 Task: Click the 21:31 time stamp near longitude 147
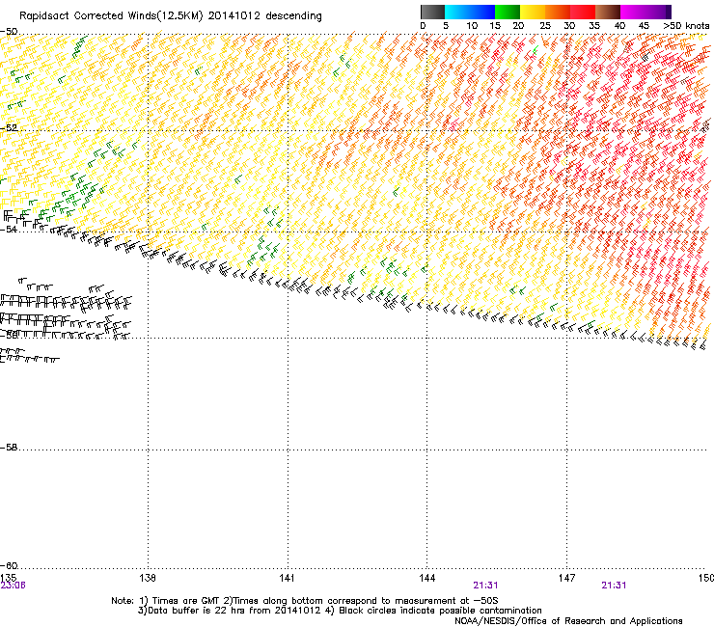(x=614, y=586)
